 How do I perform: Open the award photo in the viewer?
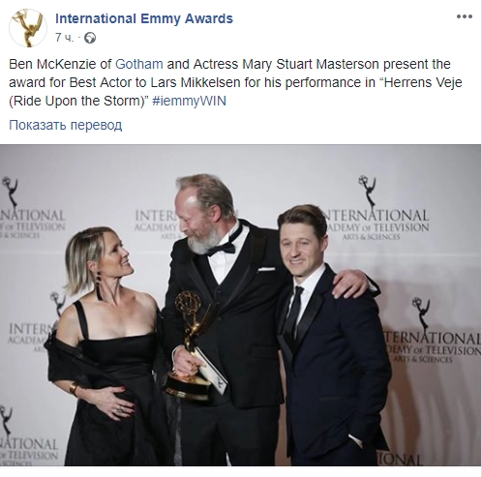pos(240,305)
